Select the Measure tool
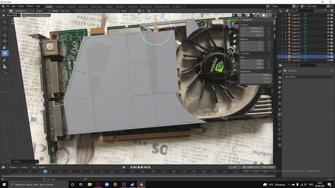The height and width of the screenshot is (188, 335). tap(5, 66)
